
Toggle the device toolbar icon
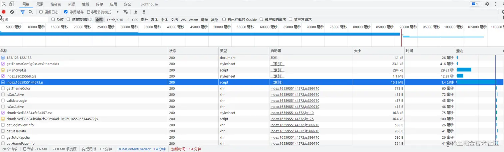click(12, 4)
